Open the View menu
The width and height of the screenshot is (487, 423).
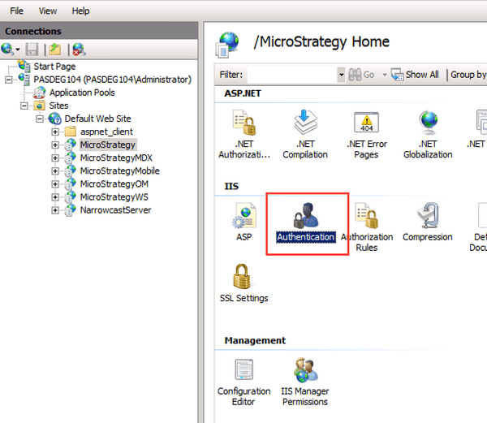pyautogui.click(x=48, y=11)
